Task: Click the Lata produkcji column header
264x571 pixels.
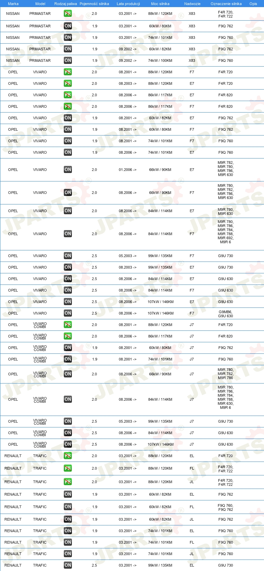Action: tap(128, 4)
